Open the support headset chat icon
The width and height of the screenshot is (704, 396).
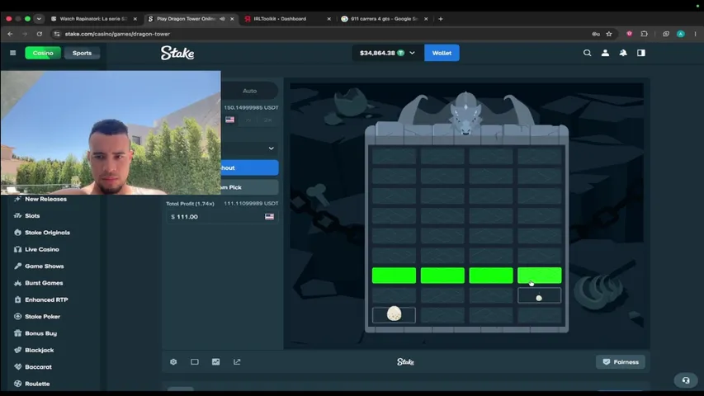click(686, 380)
